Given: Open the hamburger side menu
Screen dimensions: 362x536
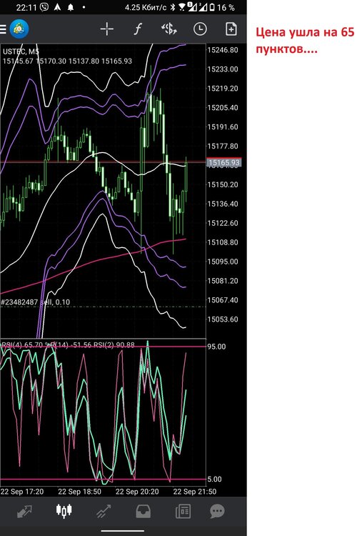Looking at the screenshot, I should (3, 29).
